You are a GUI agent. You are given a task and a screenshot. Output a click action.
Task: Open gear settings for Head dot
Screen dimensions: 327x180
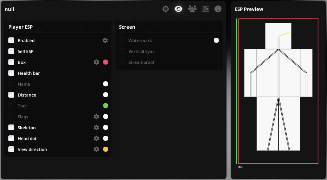point(96,138)
